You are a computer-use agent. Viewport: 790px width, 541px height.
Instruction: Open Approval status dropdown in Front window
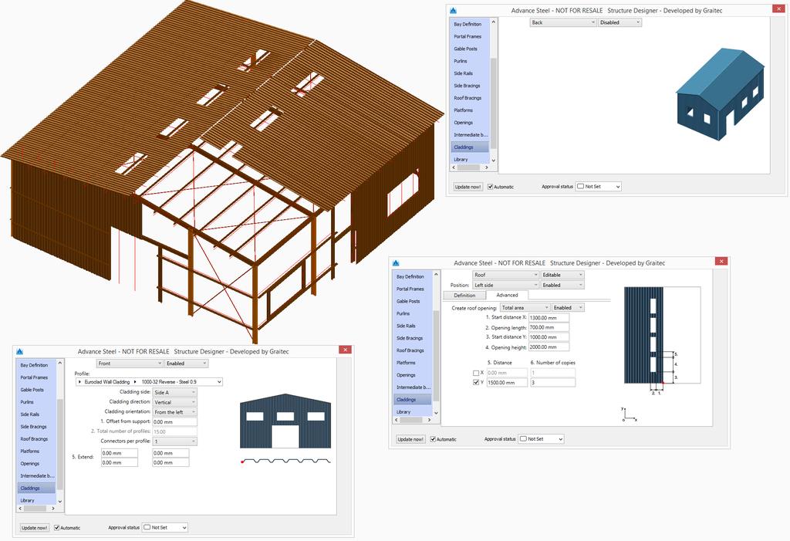165,527
